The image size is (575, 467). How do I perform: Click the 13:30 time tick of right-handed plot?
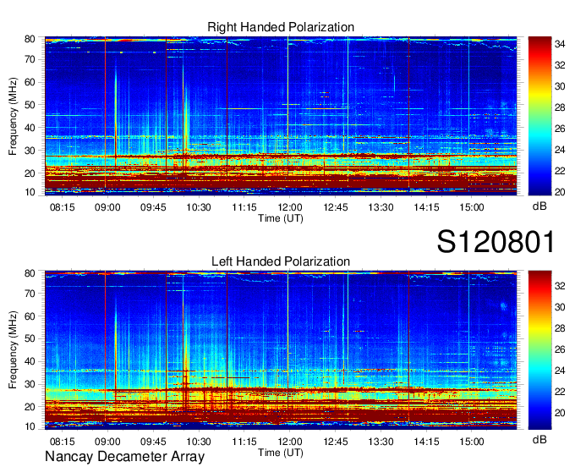coord(381,207)
